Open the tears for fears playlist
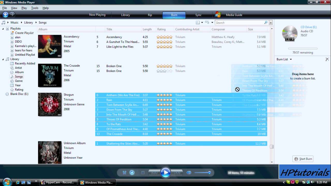This screenshot has height=186, width=331. coord(24,50)
